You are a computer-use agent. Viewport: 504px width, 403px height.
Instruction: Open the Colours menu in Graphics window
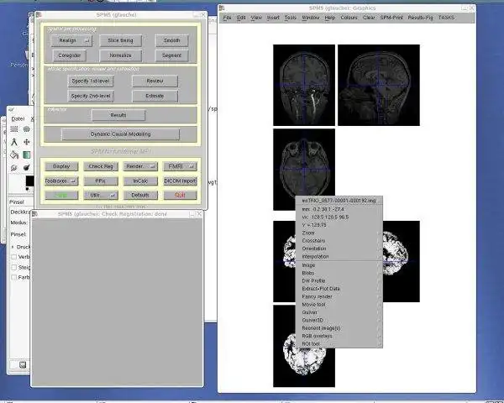[x=349, y=18]
